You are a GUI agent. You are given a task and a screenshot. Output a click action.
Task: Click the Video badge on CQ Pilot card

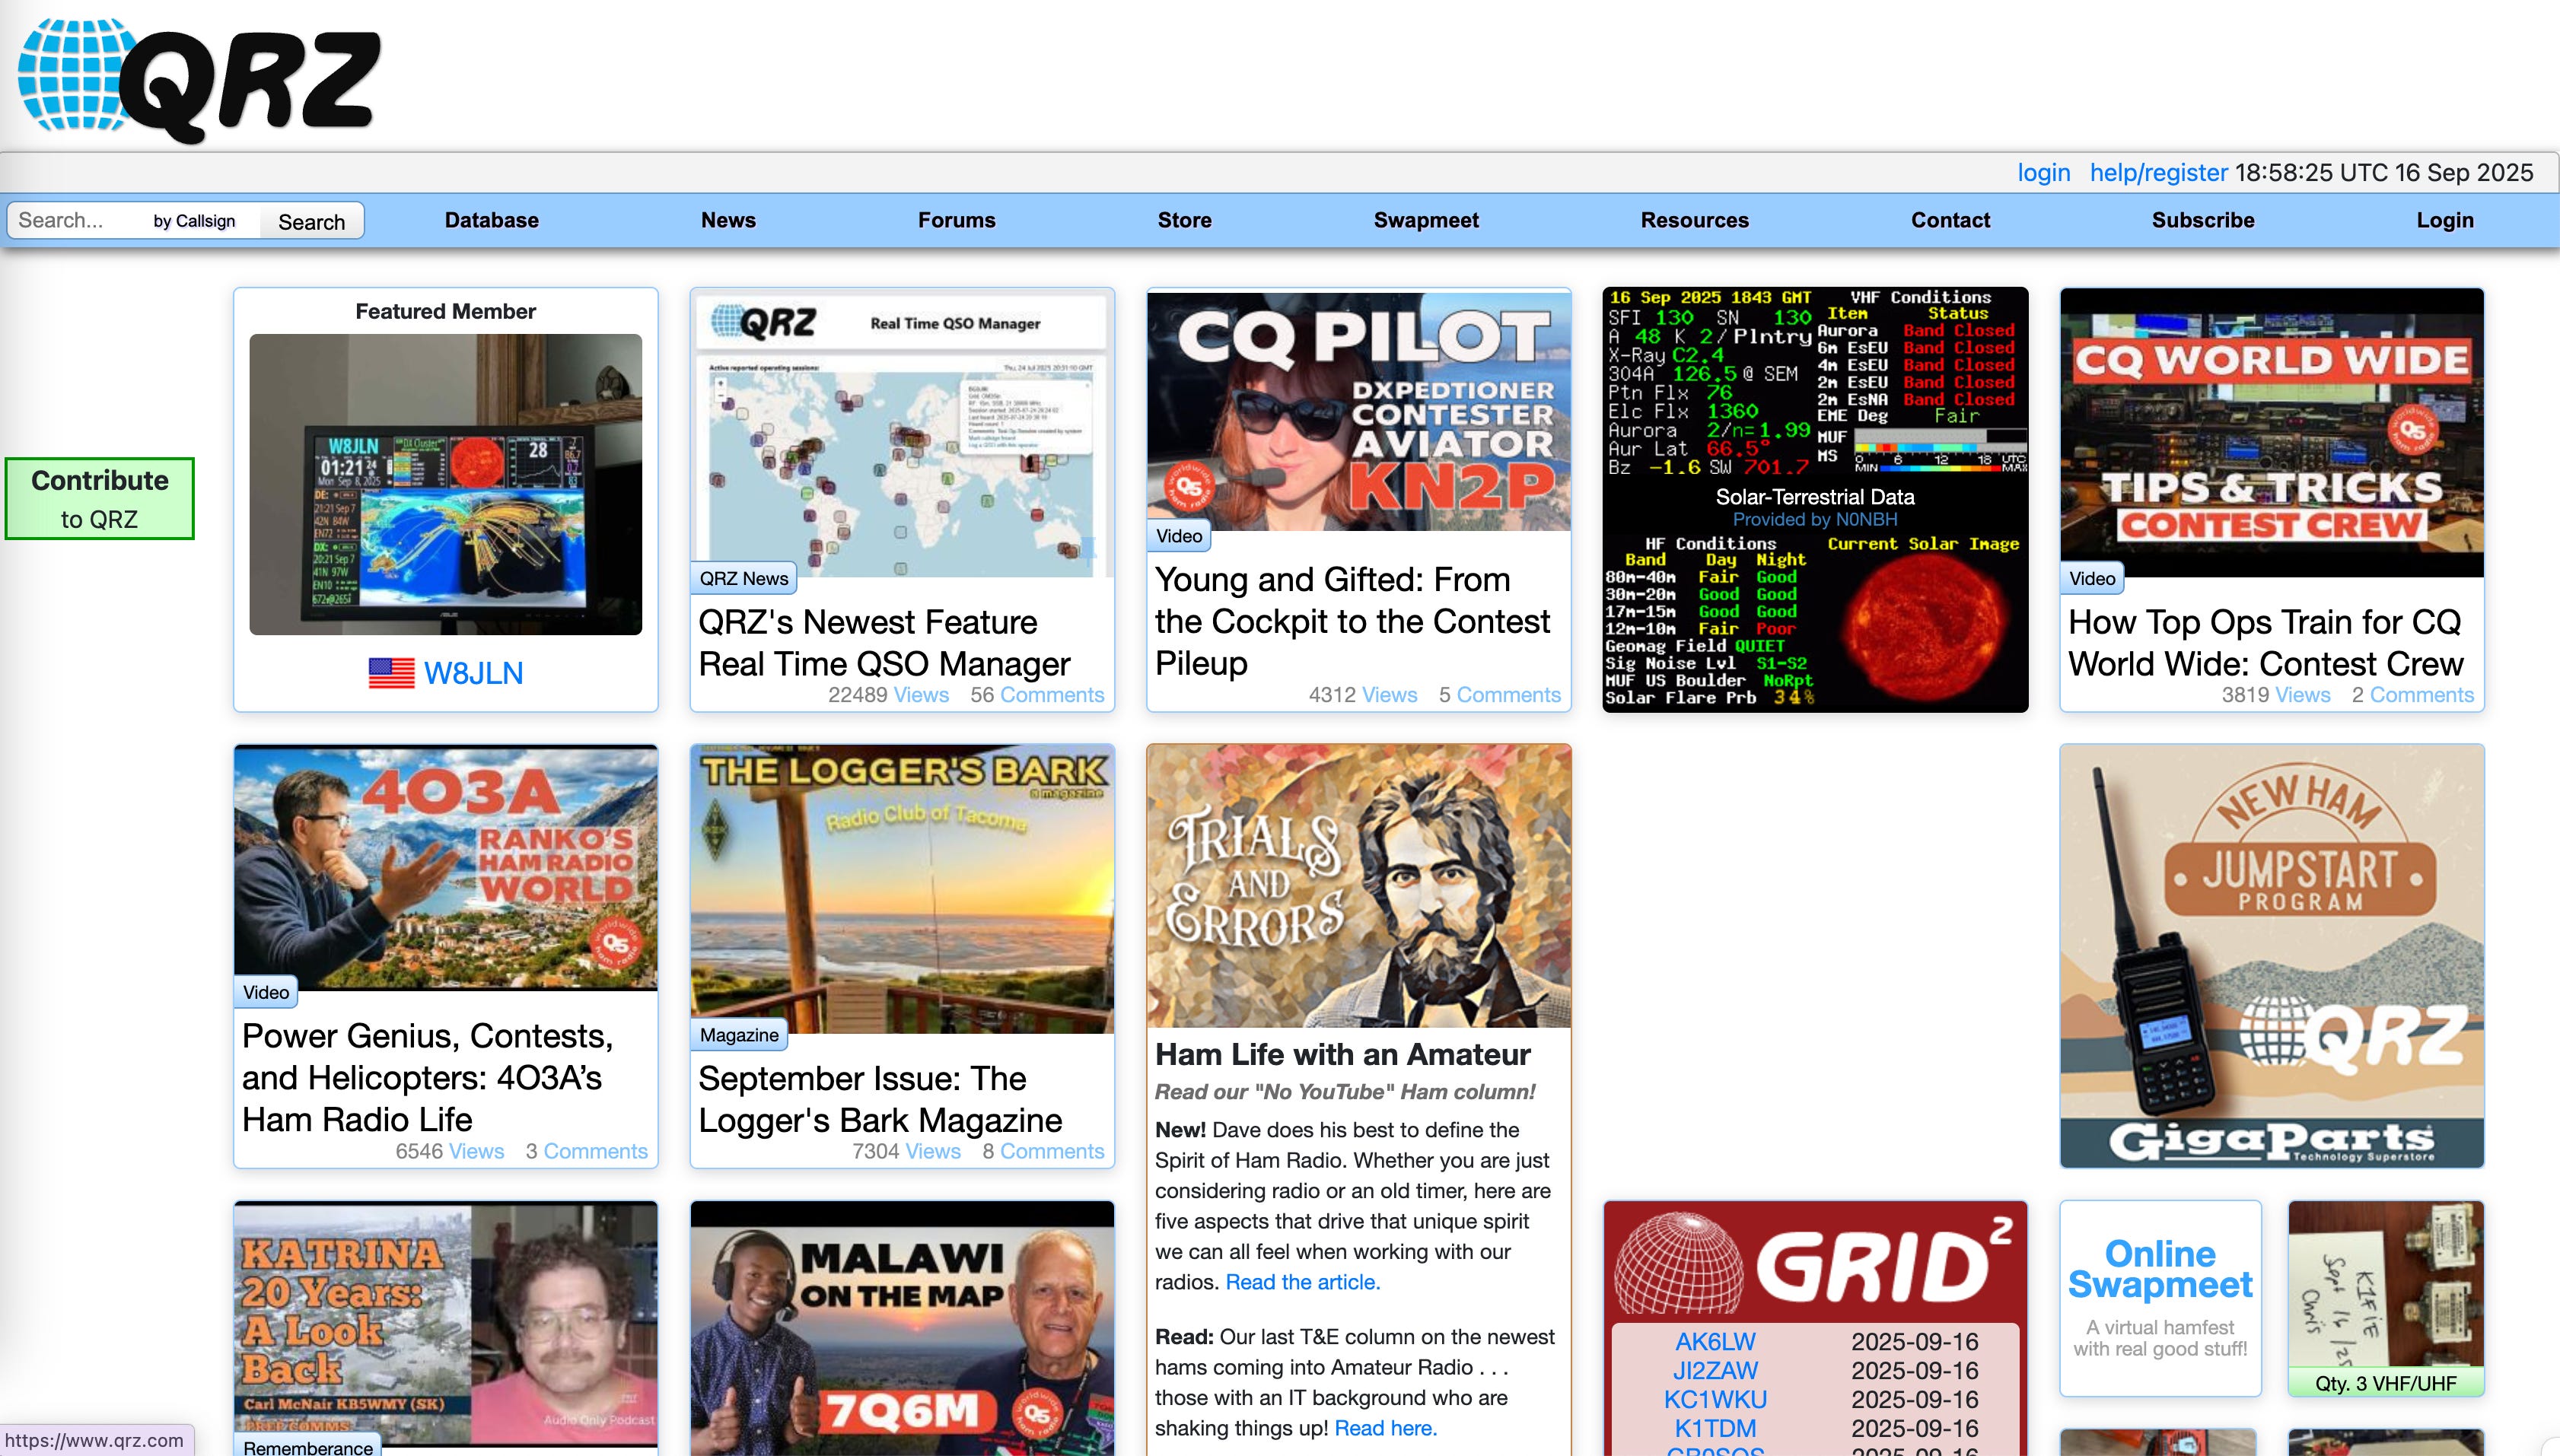pyautogui.click(x=1179, y=536)
